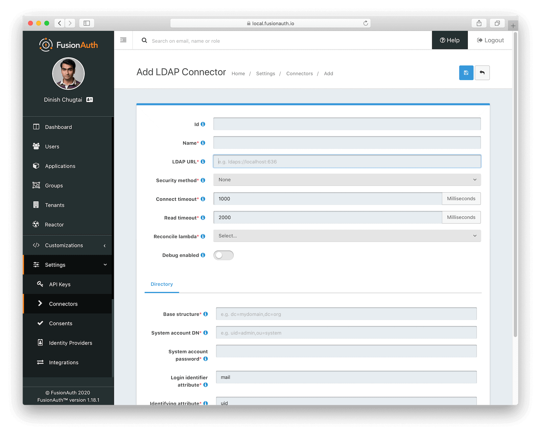Click the System account DN field
This screenshot has height=435, width=541.
(346, 332)
